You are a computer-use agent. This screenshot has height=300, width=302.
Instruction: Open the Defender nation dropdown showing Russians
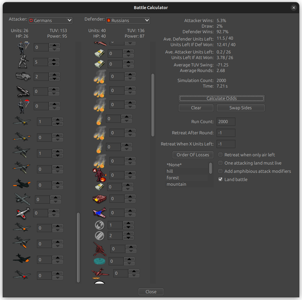[x=128, y=20]
